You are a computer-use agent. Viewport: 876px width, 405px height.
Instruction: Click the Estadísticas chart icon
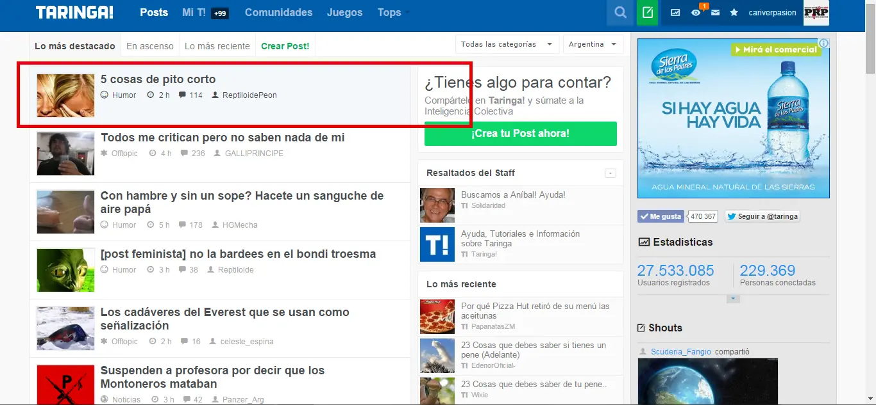[644, 242]
